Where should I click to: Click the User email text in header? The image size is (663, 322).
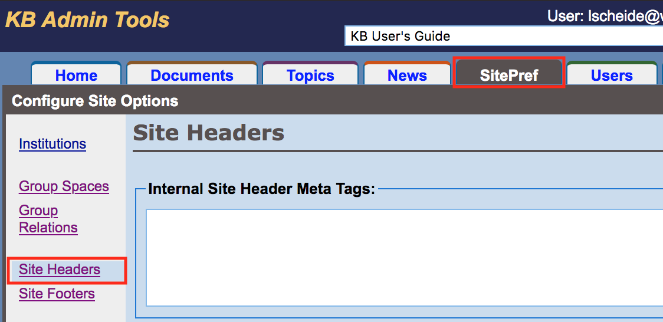[x=605, y=16]
